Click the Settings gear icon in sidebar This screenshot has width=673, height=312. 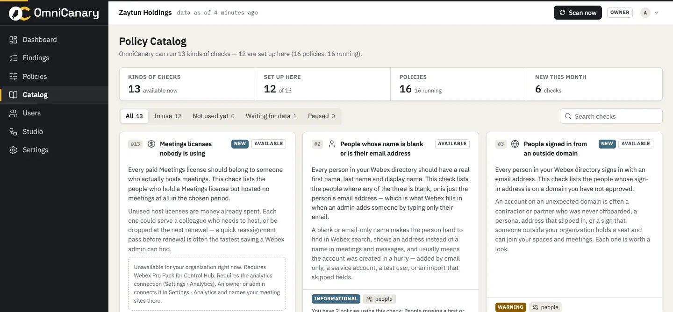pos(13,150)
